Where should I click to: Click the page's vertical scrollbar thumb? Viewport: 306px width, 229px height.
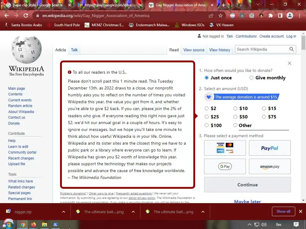point(303,43)
